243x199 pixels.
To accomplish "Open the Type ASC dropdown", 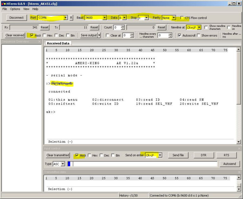I will click(x=63, y=164).
